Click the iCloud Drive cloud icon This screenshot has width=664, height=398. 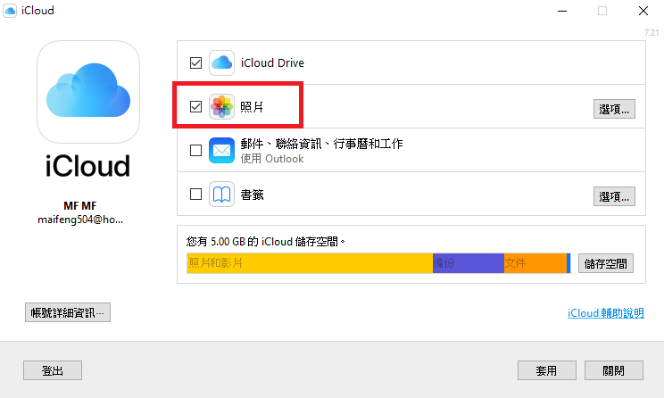point(221,62)
